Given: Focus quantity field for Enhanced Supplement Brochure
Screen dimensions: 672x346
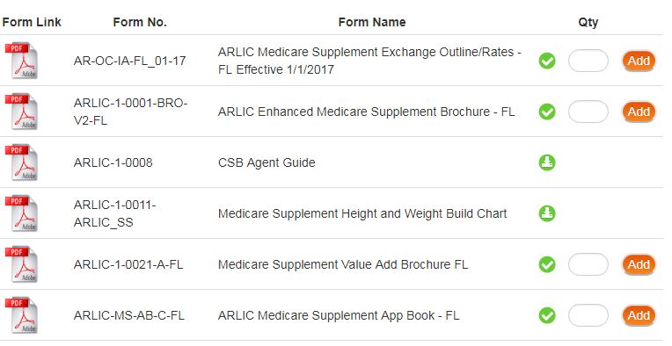Looking at the screenshot, I should (x=588, y=112).
